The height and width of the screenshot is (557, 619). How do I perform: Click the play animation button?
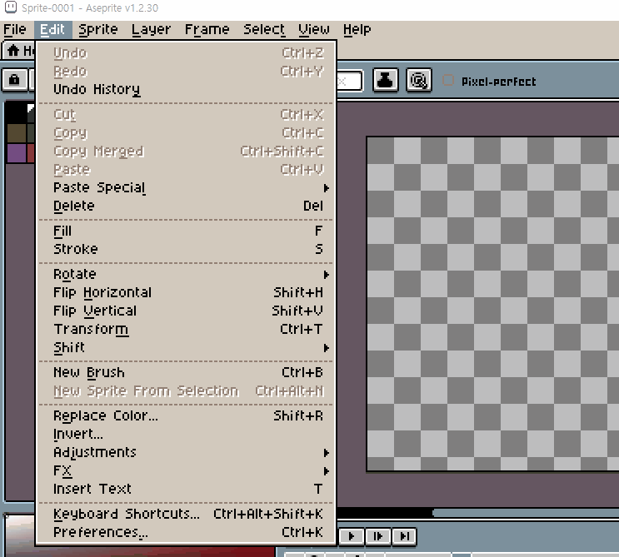click(351, 536)
